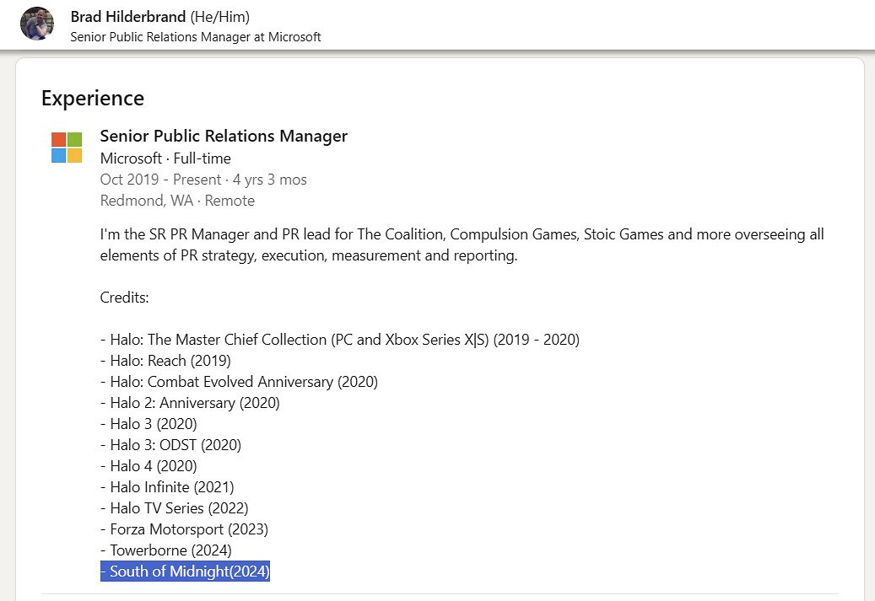Image resolution: width=875 pixels, height=601 pixels.
Task: Click the highlighted South of Midnight text
Action: click(185, 571)
